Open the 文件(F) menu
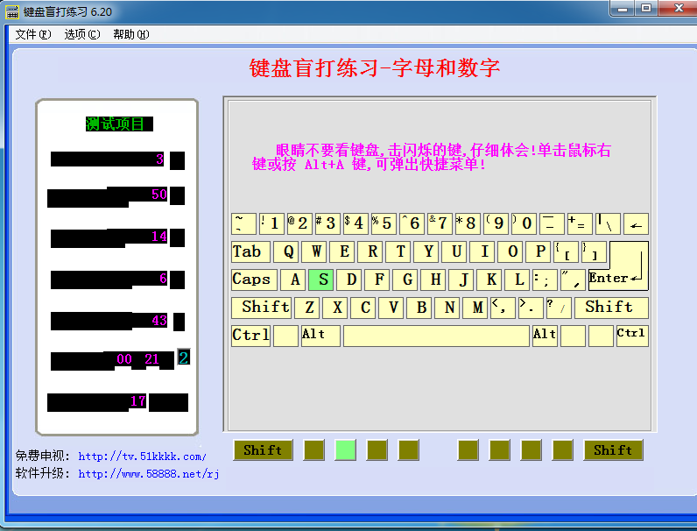 point(33,34)
